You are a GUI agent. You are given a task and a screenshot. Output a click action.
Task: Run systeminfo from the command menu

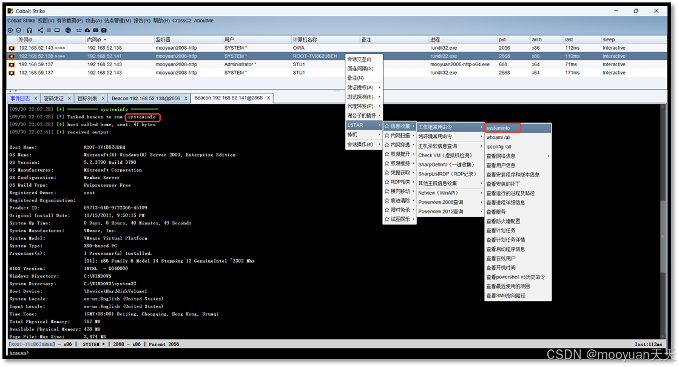518,128
